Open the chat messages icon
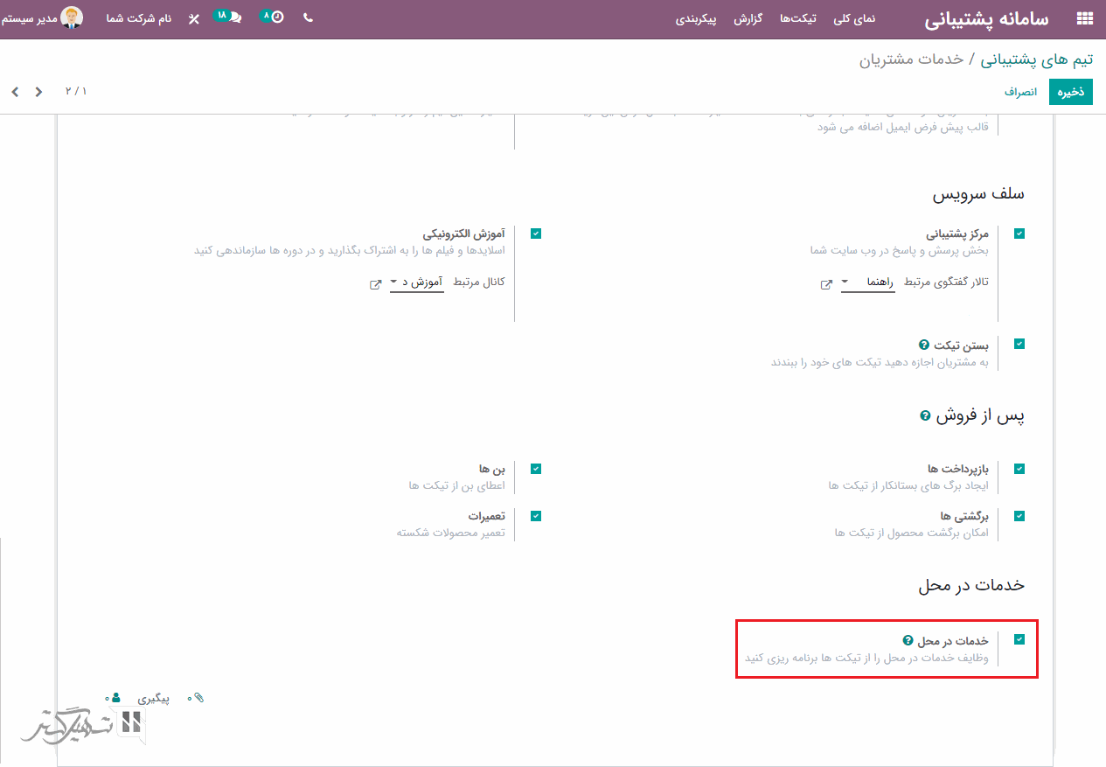 234,17
